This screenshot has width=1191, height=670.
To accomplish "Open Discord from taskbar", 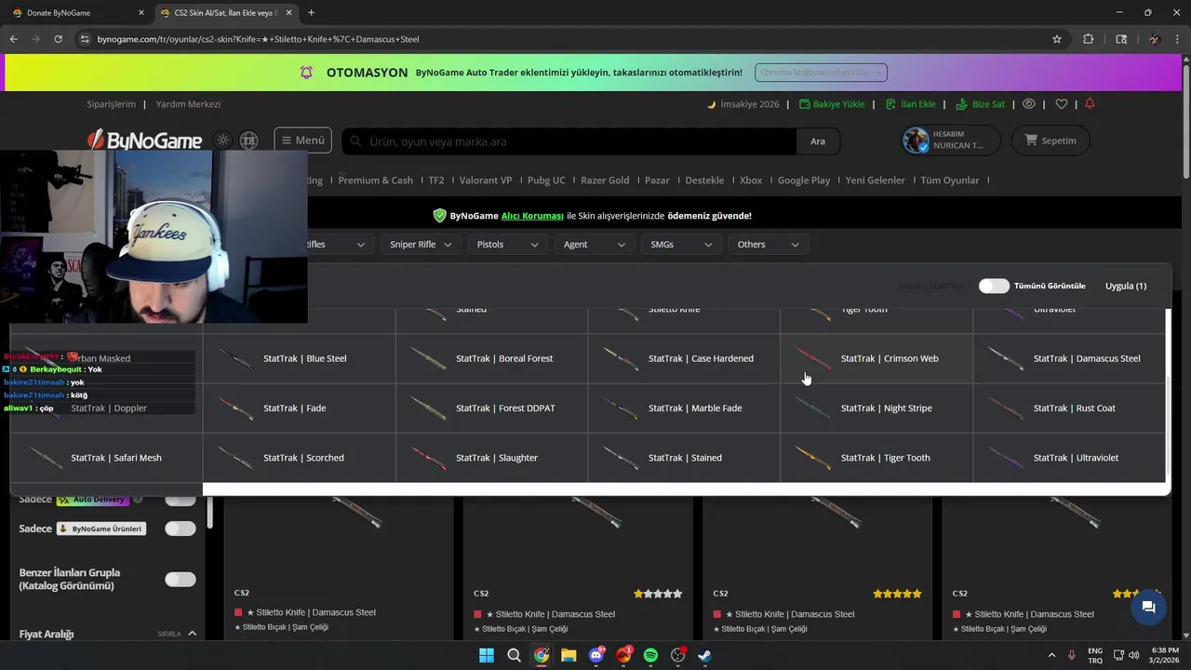I will [596, 655].
